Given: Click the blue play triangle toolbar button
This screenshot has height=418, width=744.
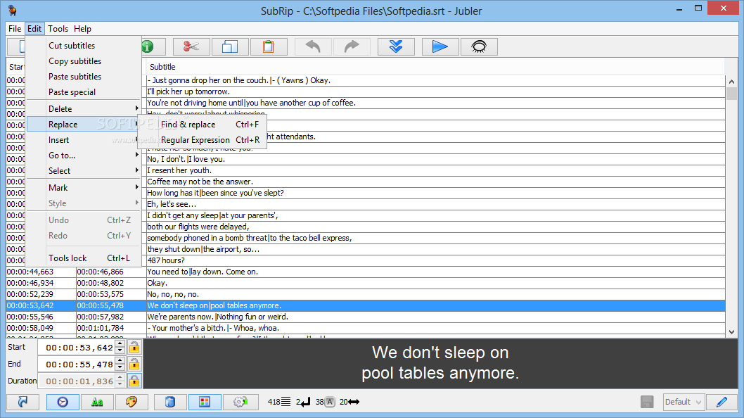Looking at the screenshot, I should pos(440,46).
